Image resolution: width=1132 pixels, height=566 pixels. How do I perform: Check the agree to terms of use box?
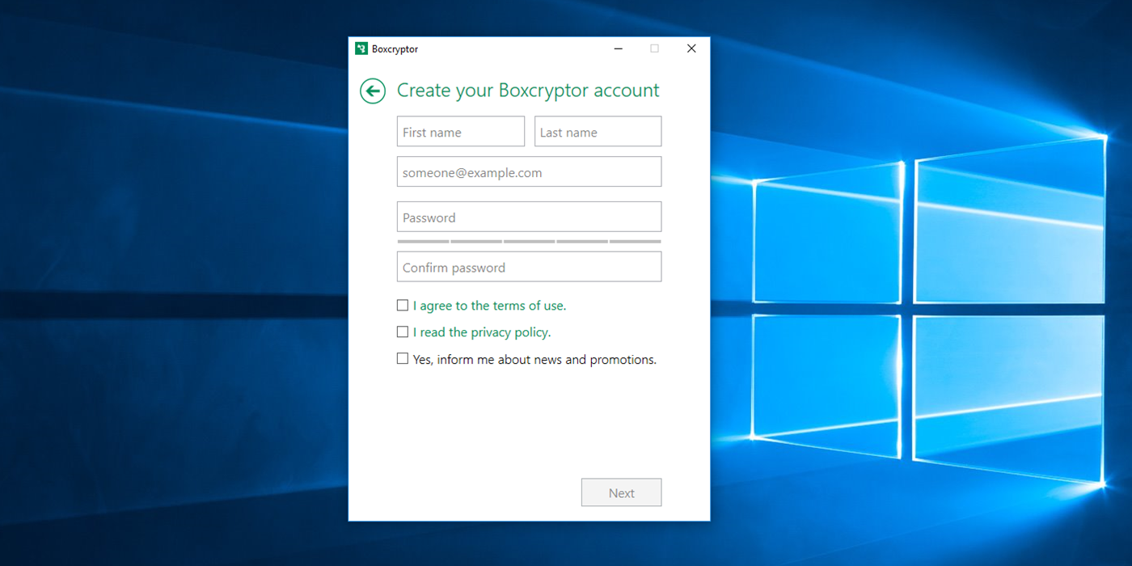pos(403,306)
